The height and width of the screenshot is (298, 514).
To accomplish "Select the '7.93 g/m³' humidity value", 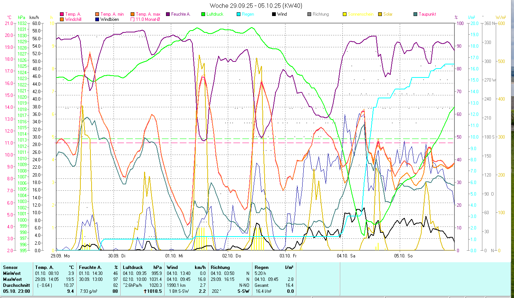I will coord(89,291).
